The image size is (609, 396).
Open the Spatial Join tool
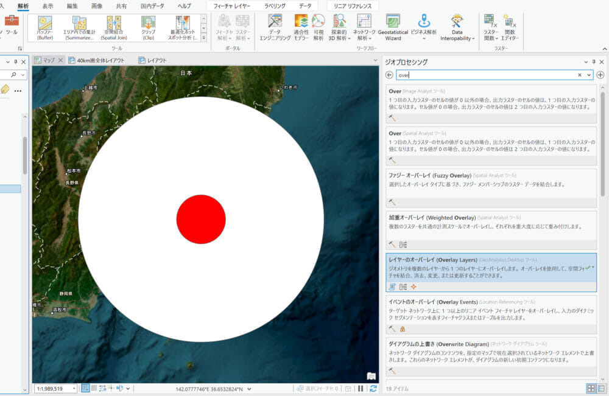pos(114,28)
